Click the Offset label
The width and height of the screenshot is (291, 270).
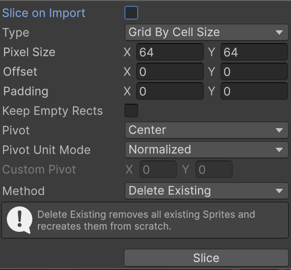pos(20,71)
